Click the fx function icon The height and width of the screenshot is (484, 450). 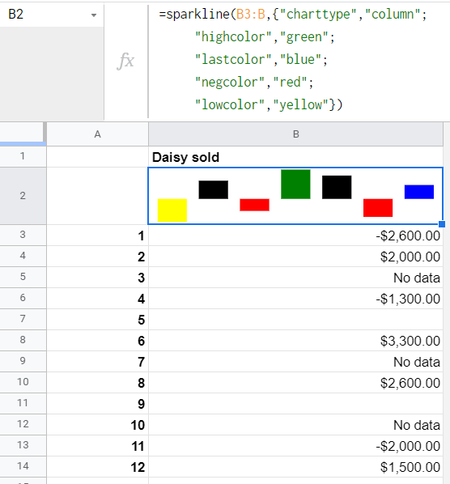(x=125, y=61)
